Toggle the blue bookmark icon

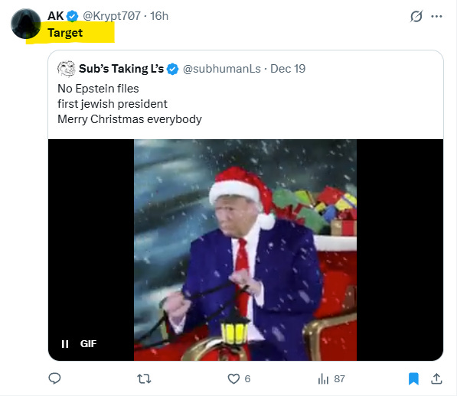(413, 379)
